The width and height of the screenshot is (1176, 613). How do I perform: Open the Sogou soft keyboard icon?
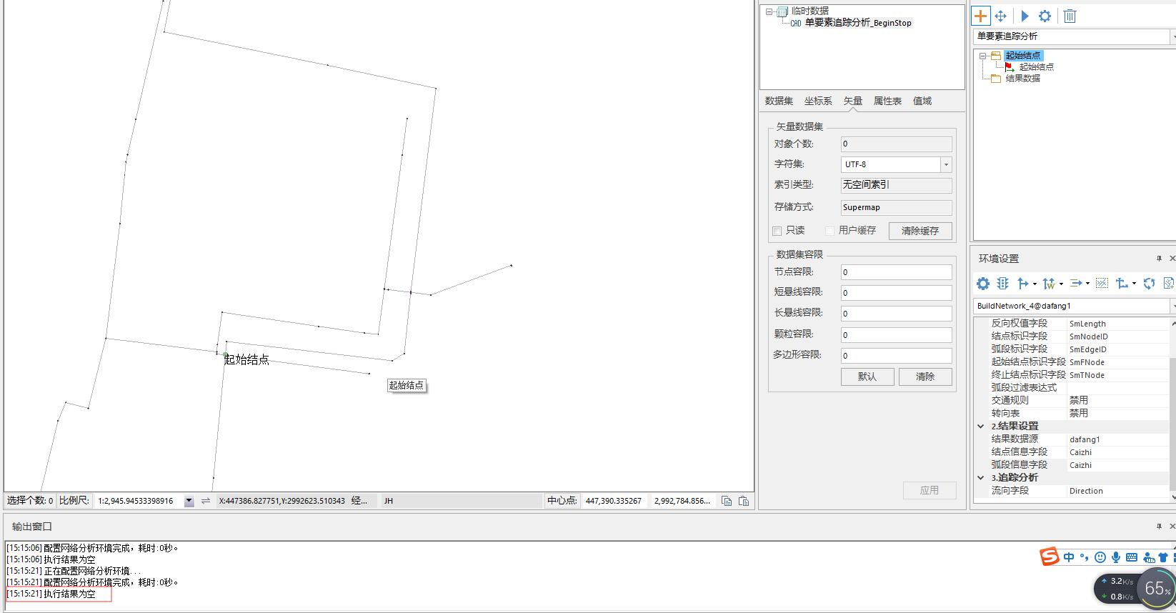[x=1132, y=557]
